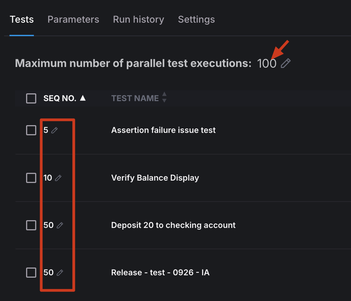The height and width of the screenshot is (301, 351).
Task: Go to the Settings tab
Action: point(197,19)
